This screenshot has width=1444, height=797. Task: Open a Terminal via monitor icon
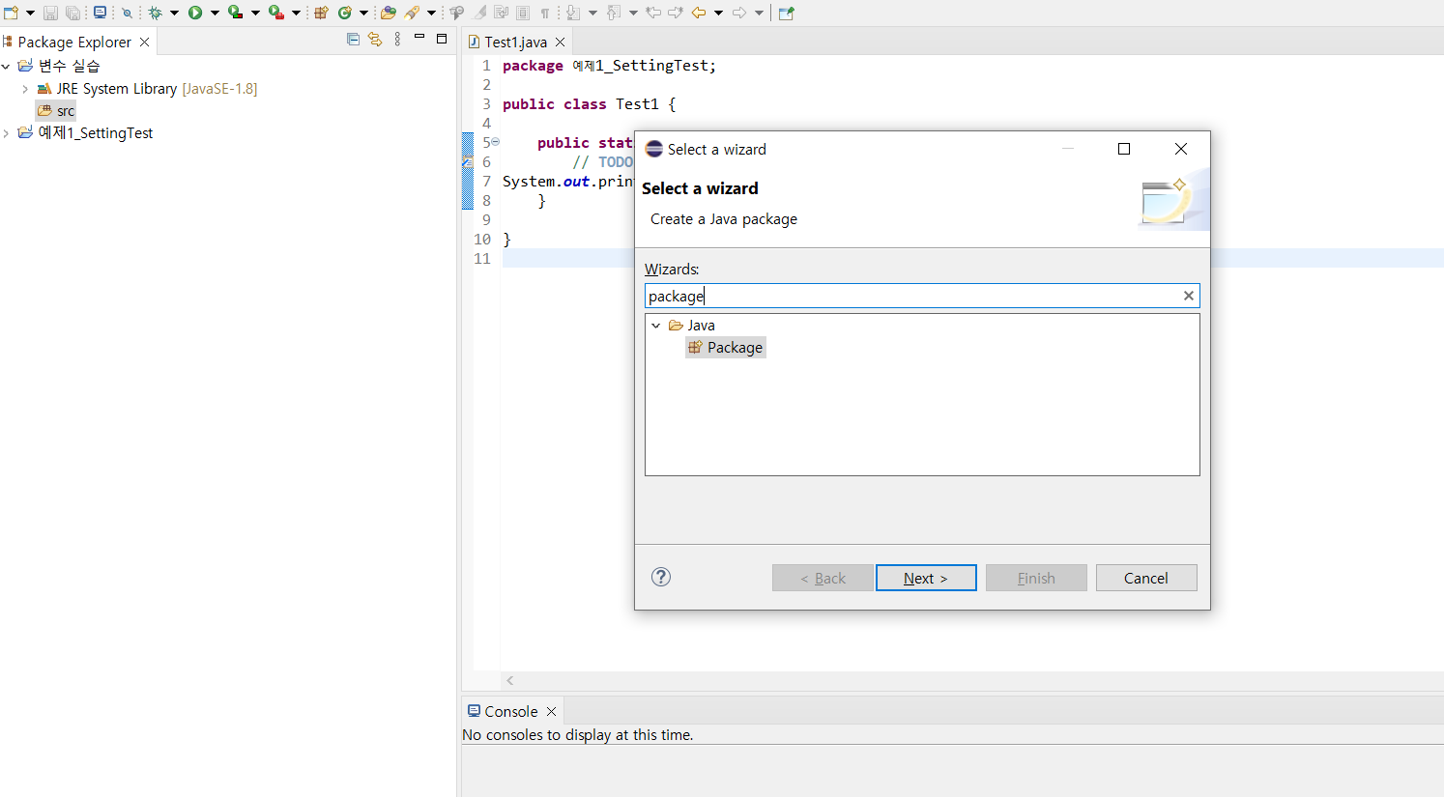click(x=100, y=13)
